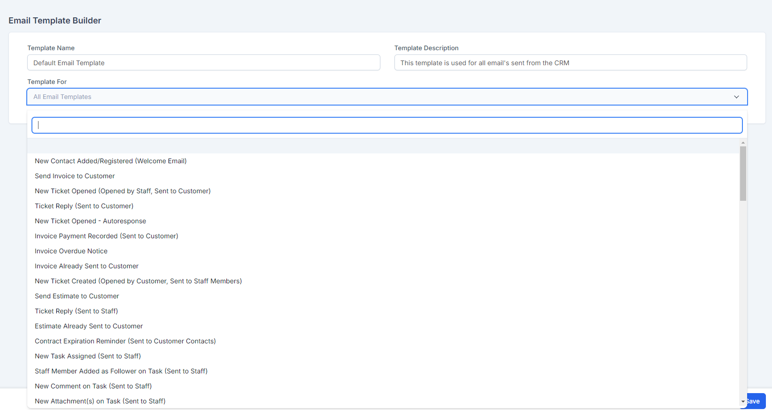Click the Template For dropdown chevron arrow
Viewport: 772px width, 410px height.
736,97
